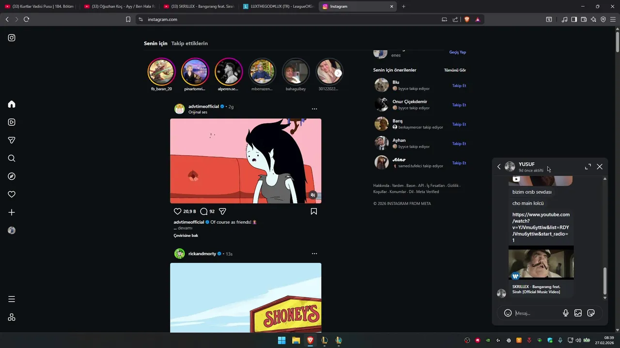The height and width of the screenshot is (348, 620).
Task: Like the advtimeofficial post
Action: (177, 211)
